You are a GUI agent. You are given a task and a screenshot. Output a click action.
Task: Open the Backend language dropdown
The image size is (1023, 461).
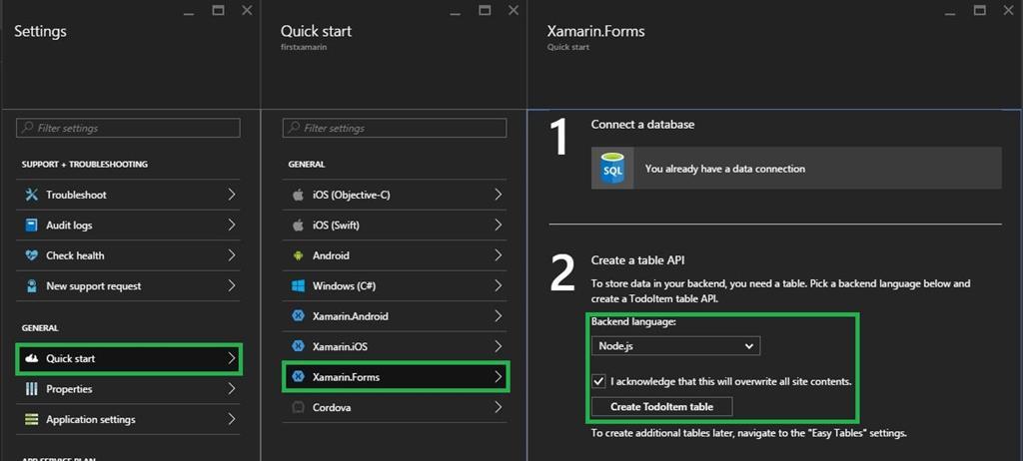coord(675,346)
